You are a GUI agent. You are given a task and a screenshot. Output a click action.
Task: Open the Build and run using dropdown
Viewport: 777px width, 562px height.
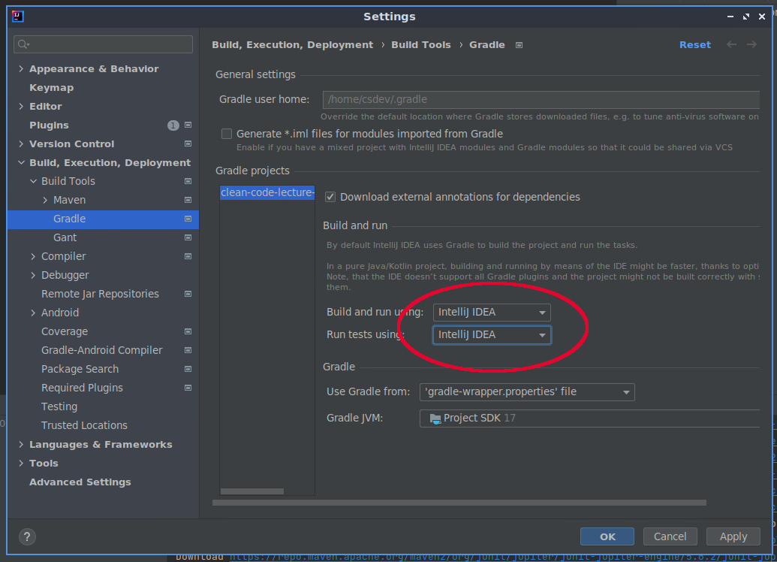[x=492, y=313]
